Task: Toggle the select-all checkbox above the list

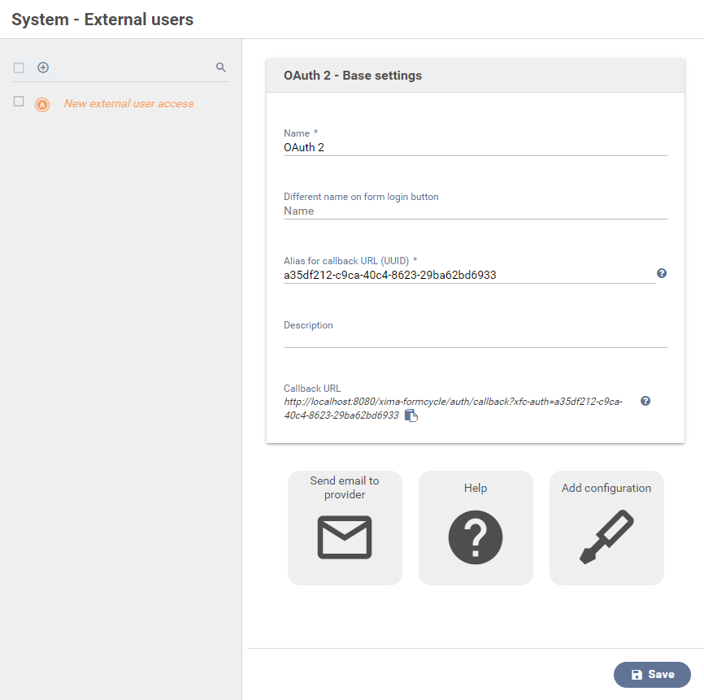Action: [19, 67]
